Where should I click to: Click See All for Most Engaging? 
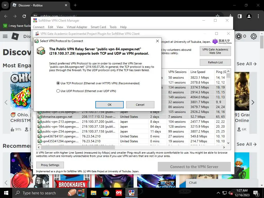(x=246, y=64)
